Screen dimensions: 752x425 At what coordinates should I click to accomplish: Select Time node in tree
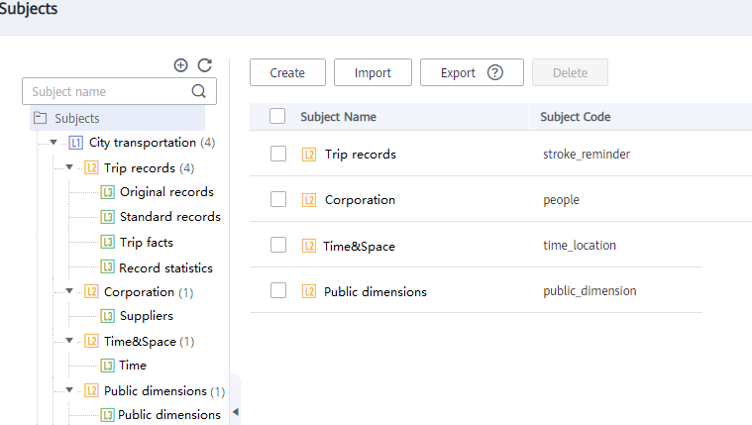pyautogui.click(x=133, y=365)
